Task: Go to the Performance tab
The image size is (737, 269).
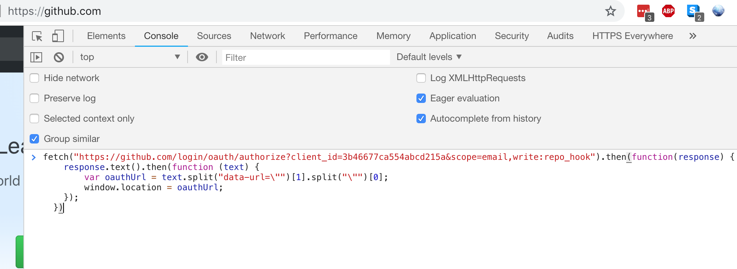Action: tap(331, 36)
